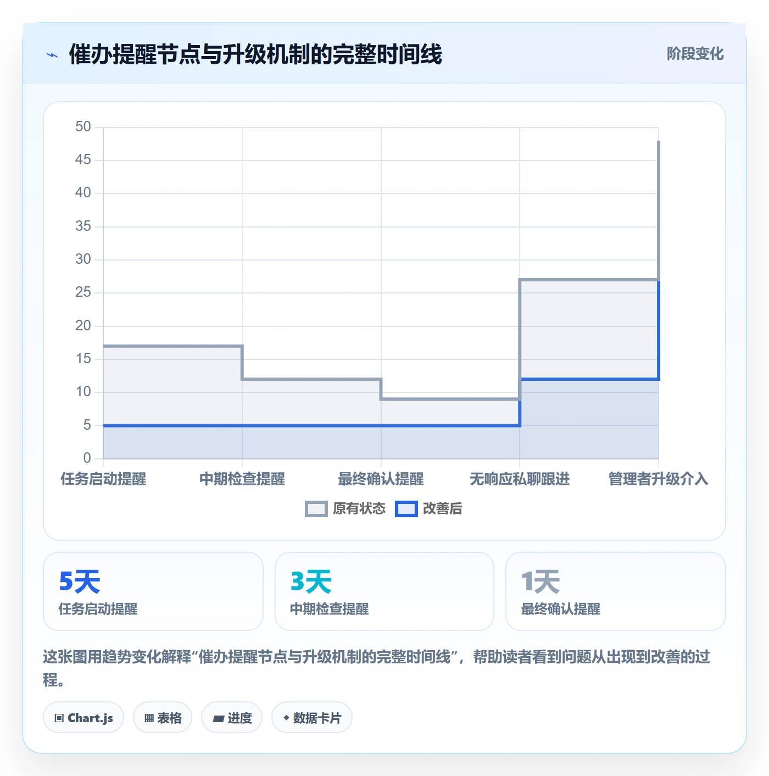This screenshot has width=769, height=776.
Task: Click x-axis label 管理者升级介入
Action: coord(659,479)
